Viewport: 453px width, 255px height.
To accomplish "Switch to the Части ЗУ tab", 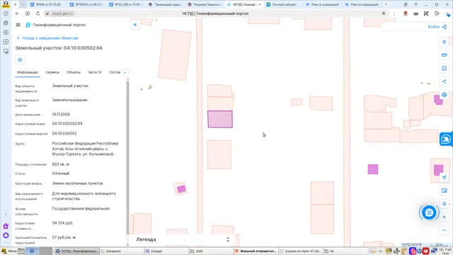I will (x=95, y=72).
